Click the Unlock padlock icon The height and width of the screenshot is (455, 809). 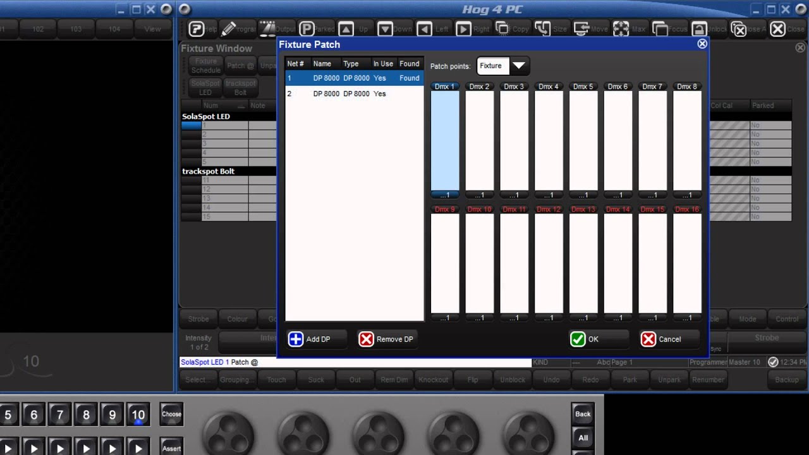click(x=699, y=29)
